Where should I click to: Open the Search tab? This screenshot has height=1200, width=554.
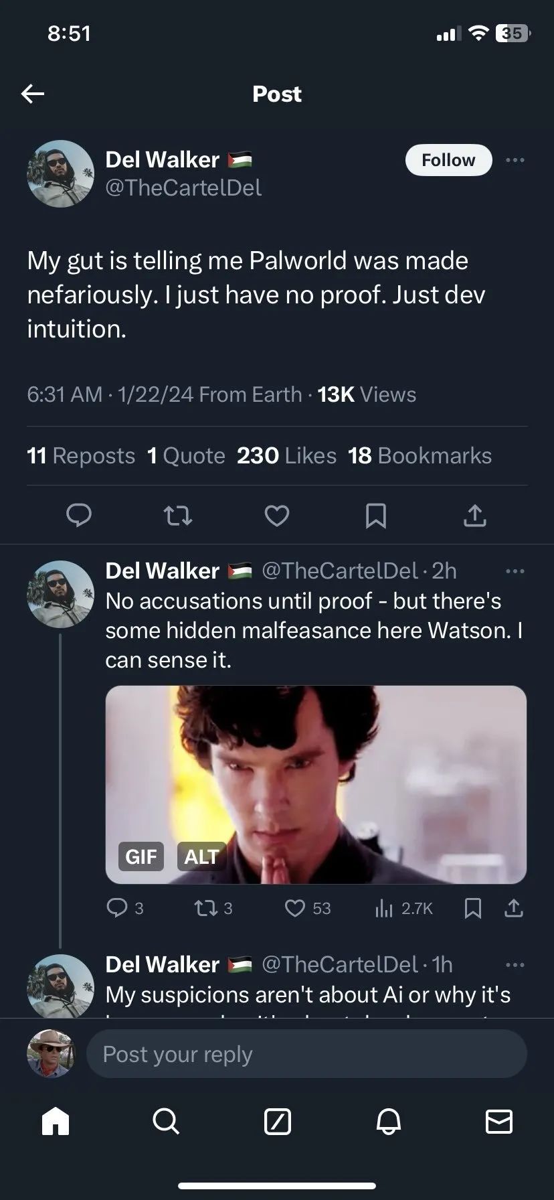point(166,1120)
